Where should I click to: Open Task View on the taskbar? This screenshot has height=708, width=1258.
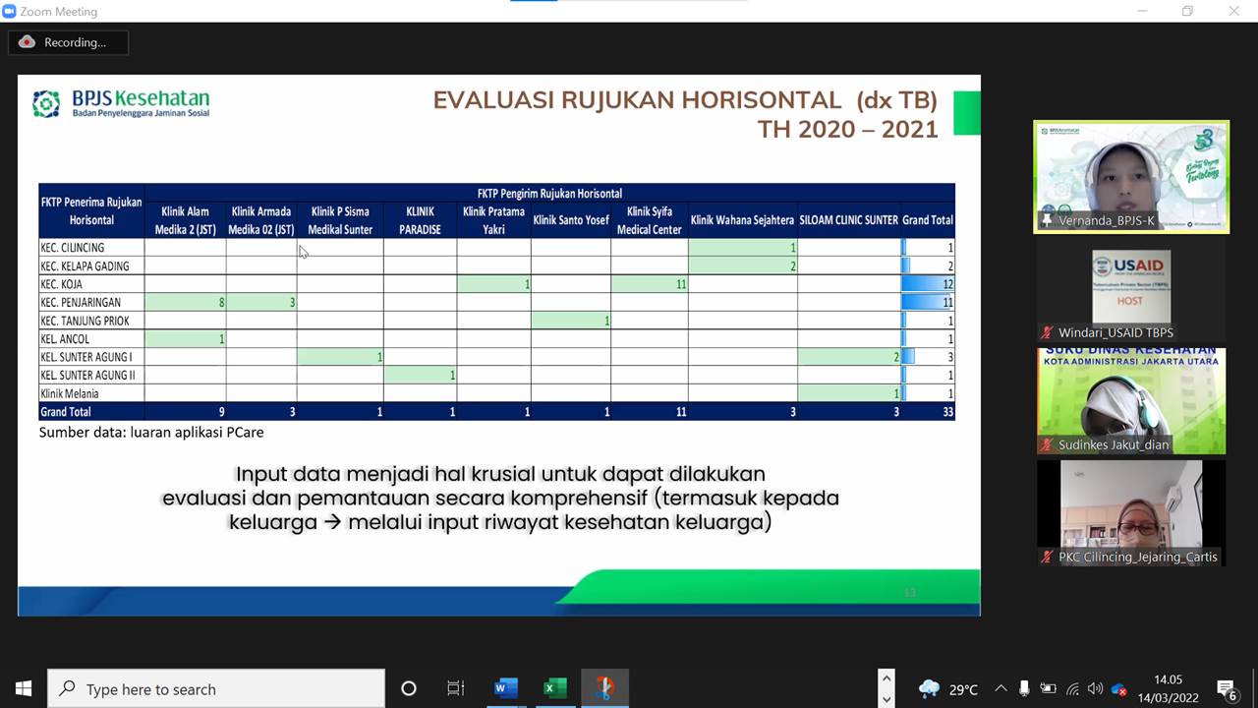(x=456, y=688)
